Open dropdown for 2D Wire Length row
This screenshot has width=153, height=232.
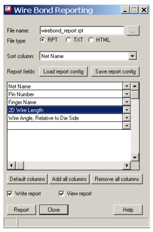point(127,110)
